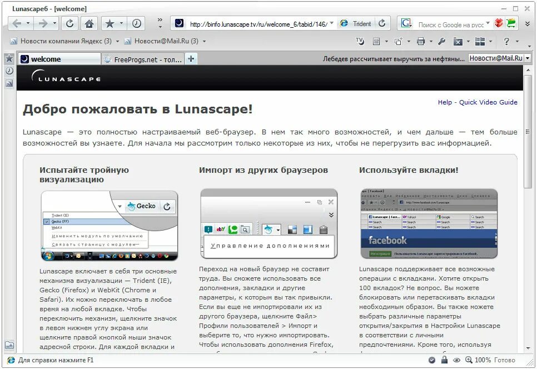Click the green add-on icon beside search
Screen dimensions: 537x369
click(x=511, y=23)
